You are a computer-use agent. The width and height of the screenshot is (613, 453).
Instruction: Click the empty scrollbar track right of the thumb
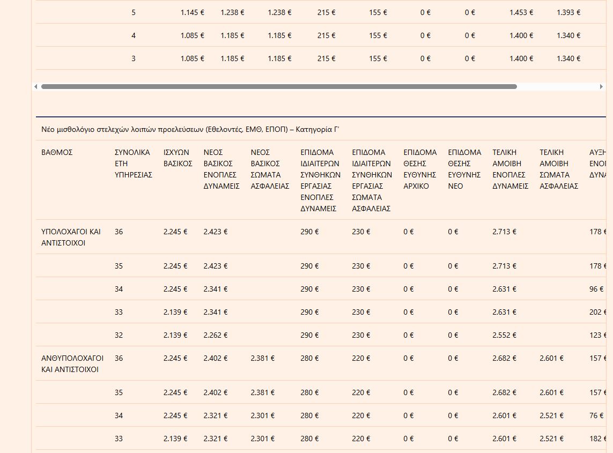click(x=558, y=86)
